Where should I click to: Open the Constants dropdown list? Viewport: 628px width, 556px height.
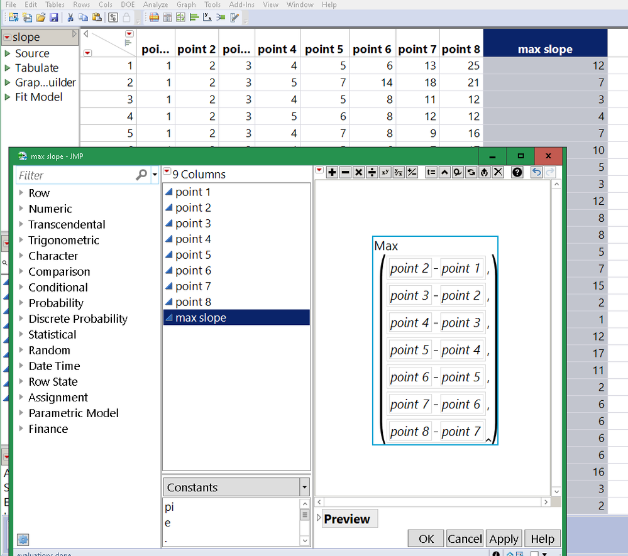pyautogui.click(x=304, y=487)
